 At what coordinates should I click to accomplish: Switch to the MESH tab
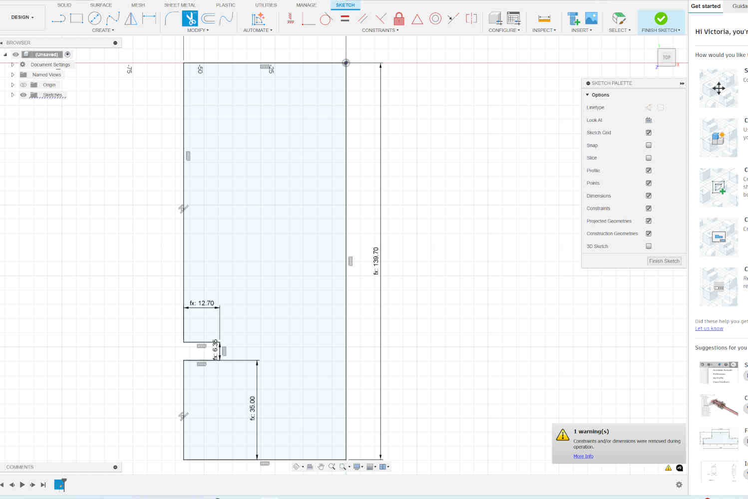point(138,5)
